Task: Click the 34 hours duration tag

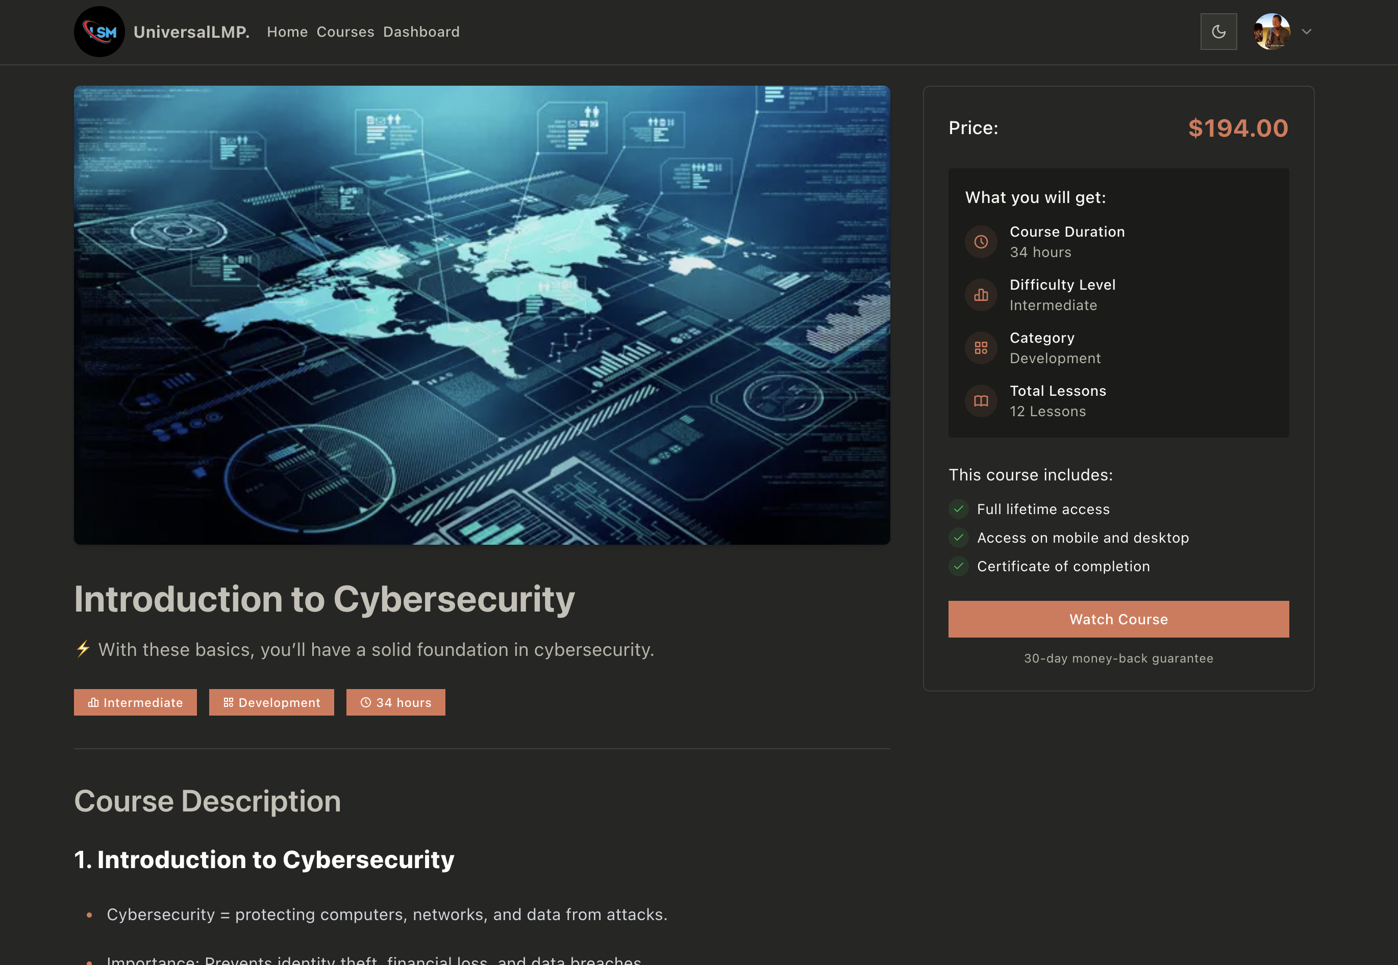Action: (395, 702)
